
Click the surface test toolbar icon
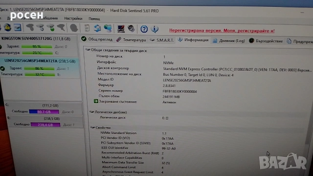click(61, 28)
